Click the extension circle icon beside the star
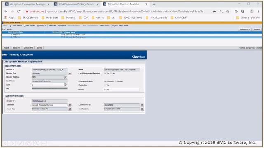264x148 pixels. pos(236,11)
